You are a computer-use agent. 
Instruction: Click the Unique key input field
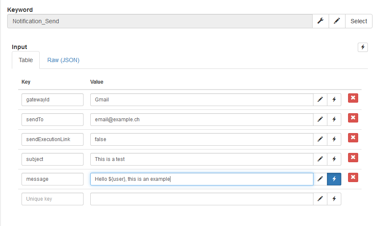pos(52,199)
